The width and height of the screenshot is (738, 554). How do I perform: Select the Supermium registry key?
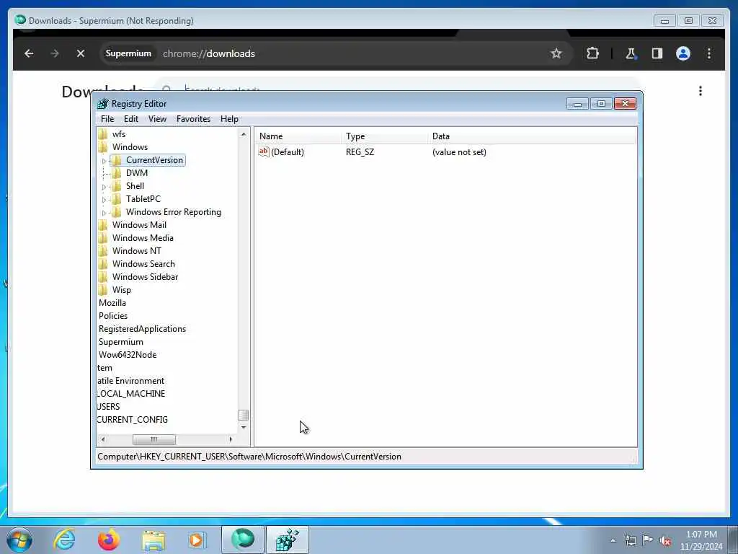(121, 341)
